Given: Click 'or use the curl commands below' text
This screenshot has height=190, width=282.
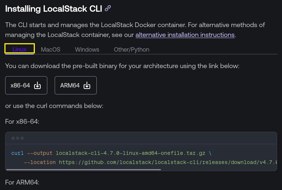Looking at the screenshot, I should point(54,106).
